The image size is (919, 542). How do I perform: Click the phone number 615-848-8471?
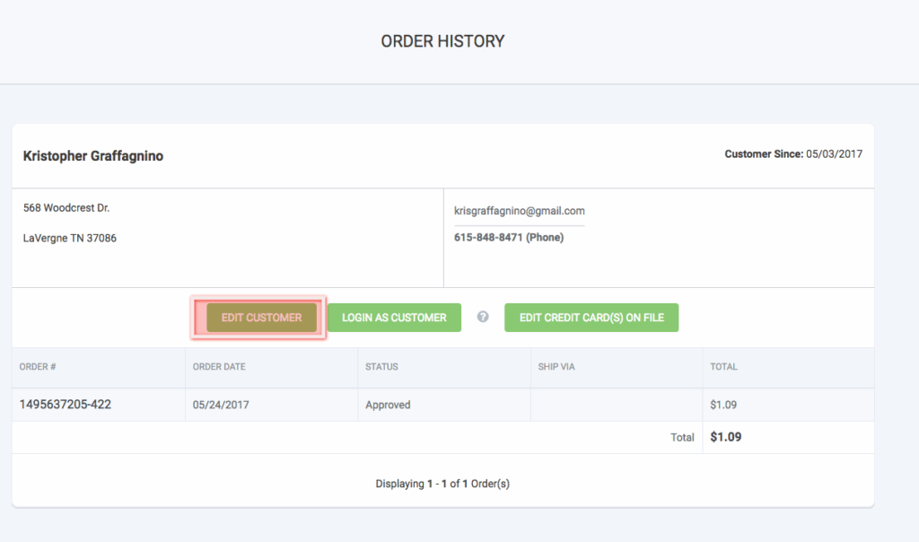click(x=489, y=238)
